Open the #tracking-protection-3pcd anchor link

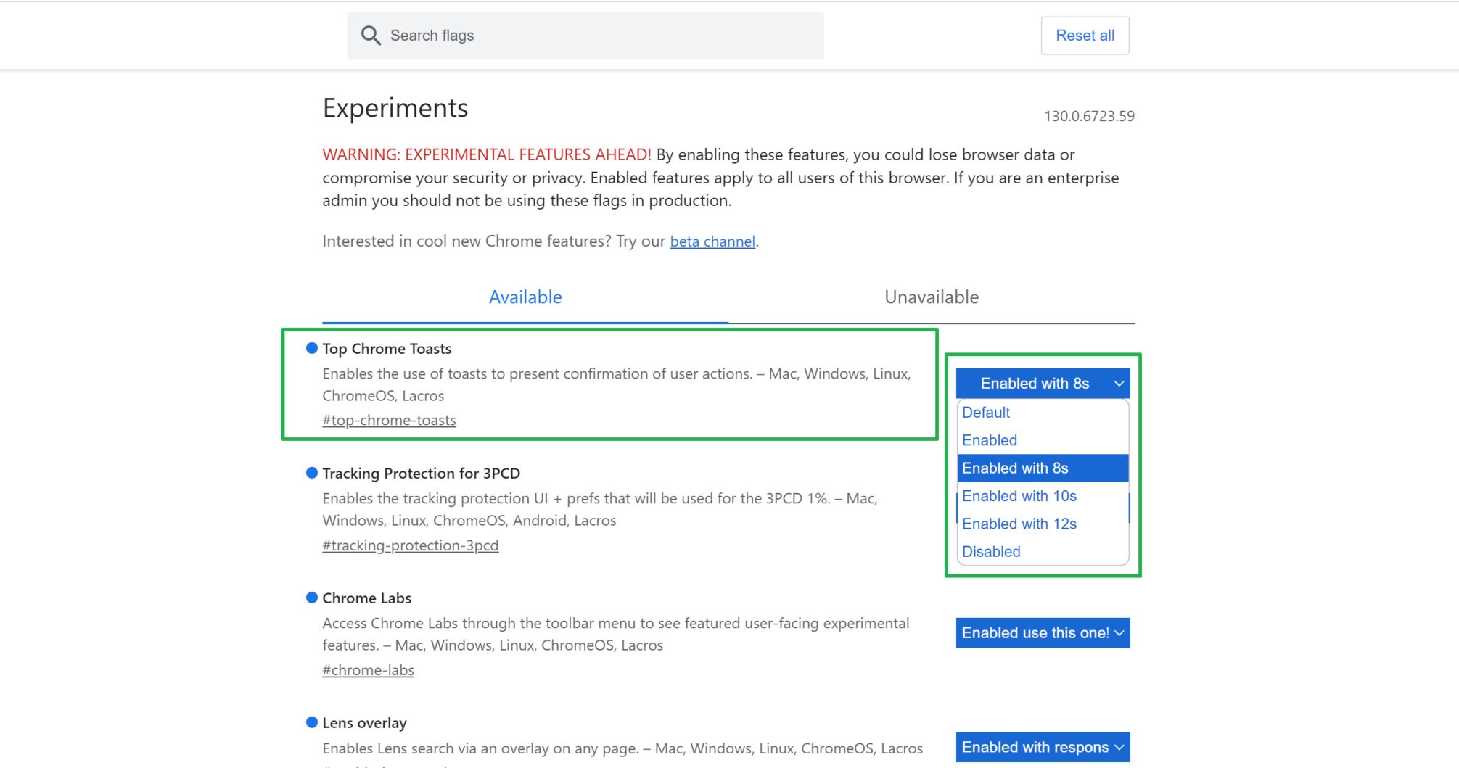(x=410, y=545)
